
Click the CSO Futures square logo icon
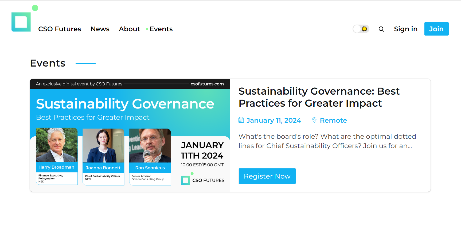click(21, 21)
